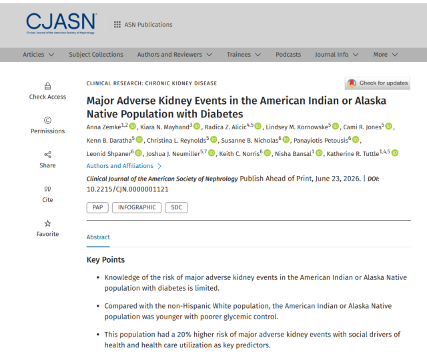Open the ASN Publications grid icon
Screen dimensions: 427x356
(x=117, y=25)
